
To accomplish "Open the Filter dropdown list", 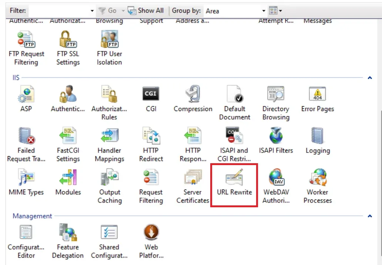I will click(x=92, y=11).
